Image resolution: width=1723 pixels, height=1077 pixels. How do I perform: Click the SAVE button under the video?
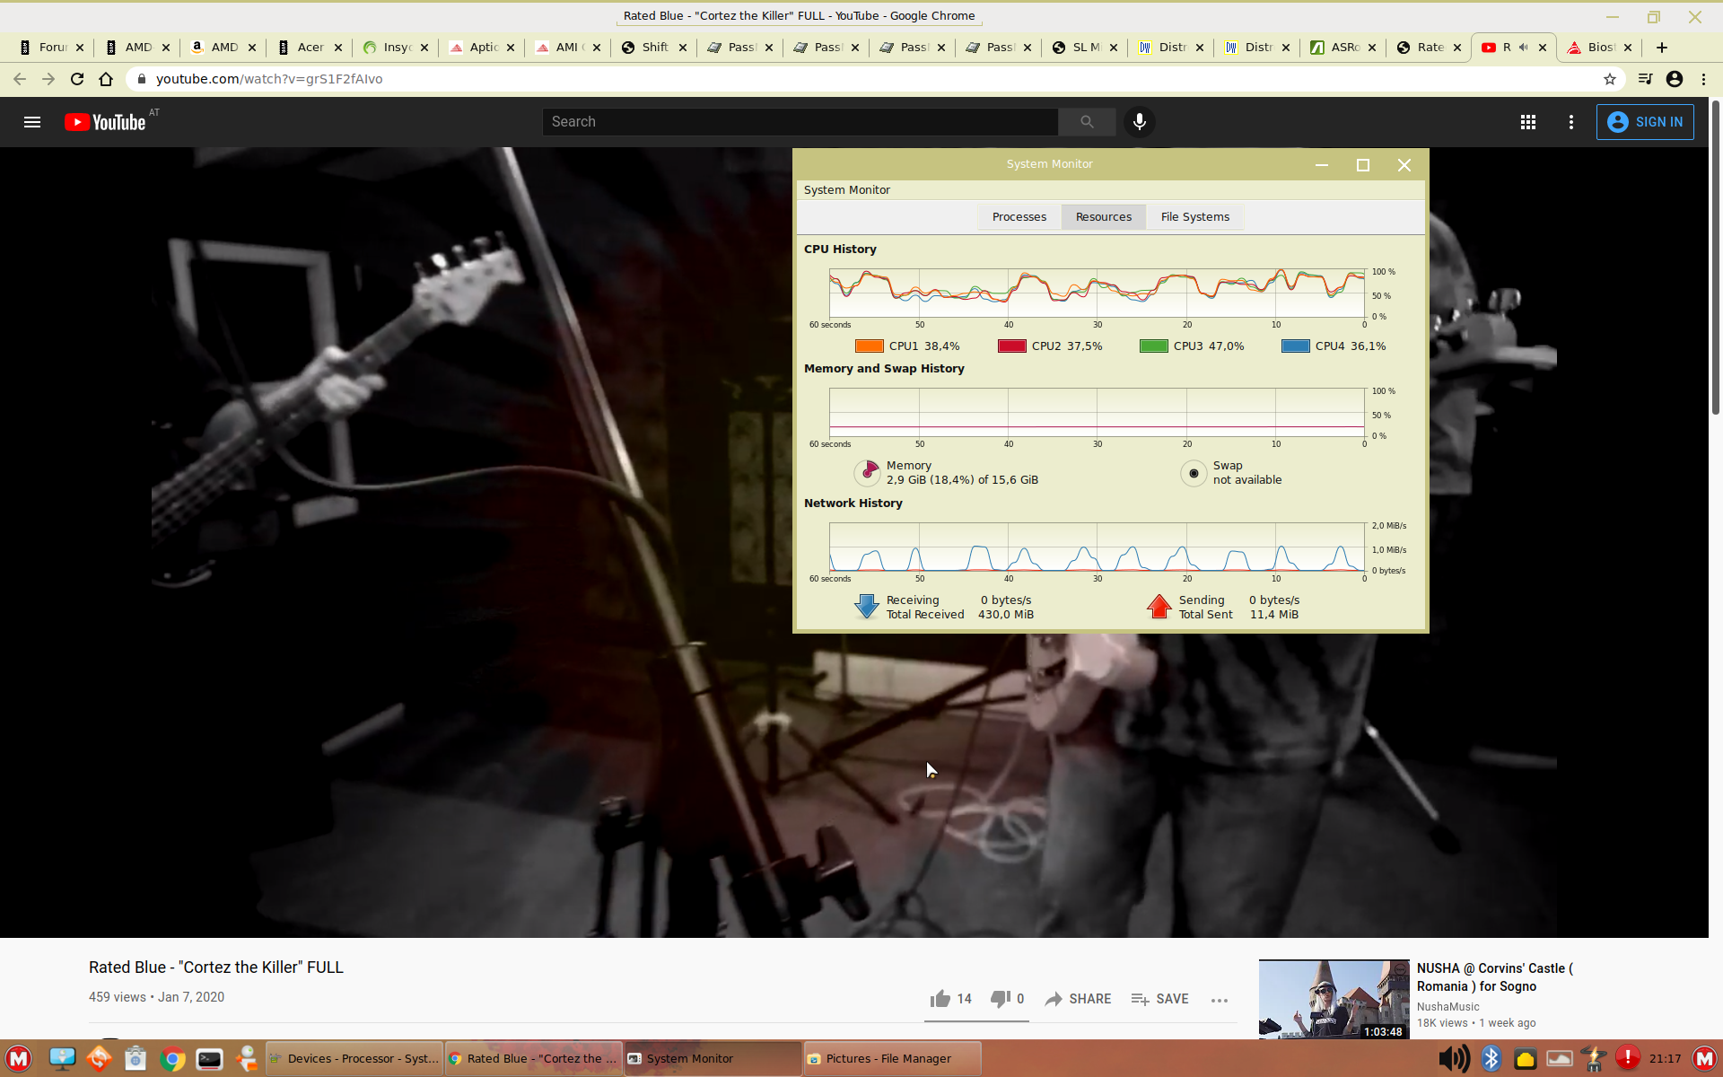[1159, 999]
